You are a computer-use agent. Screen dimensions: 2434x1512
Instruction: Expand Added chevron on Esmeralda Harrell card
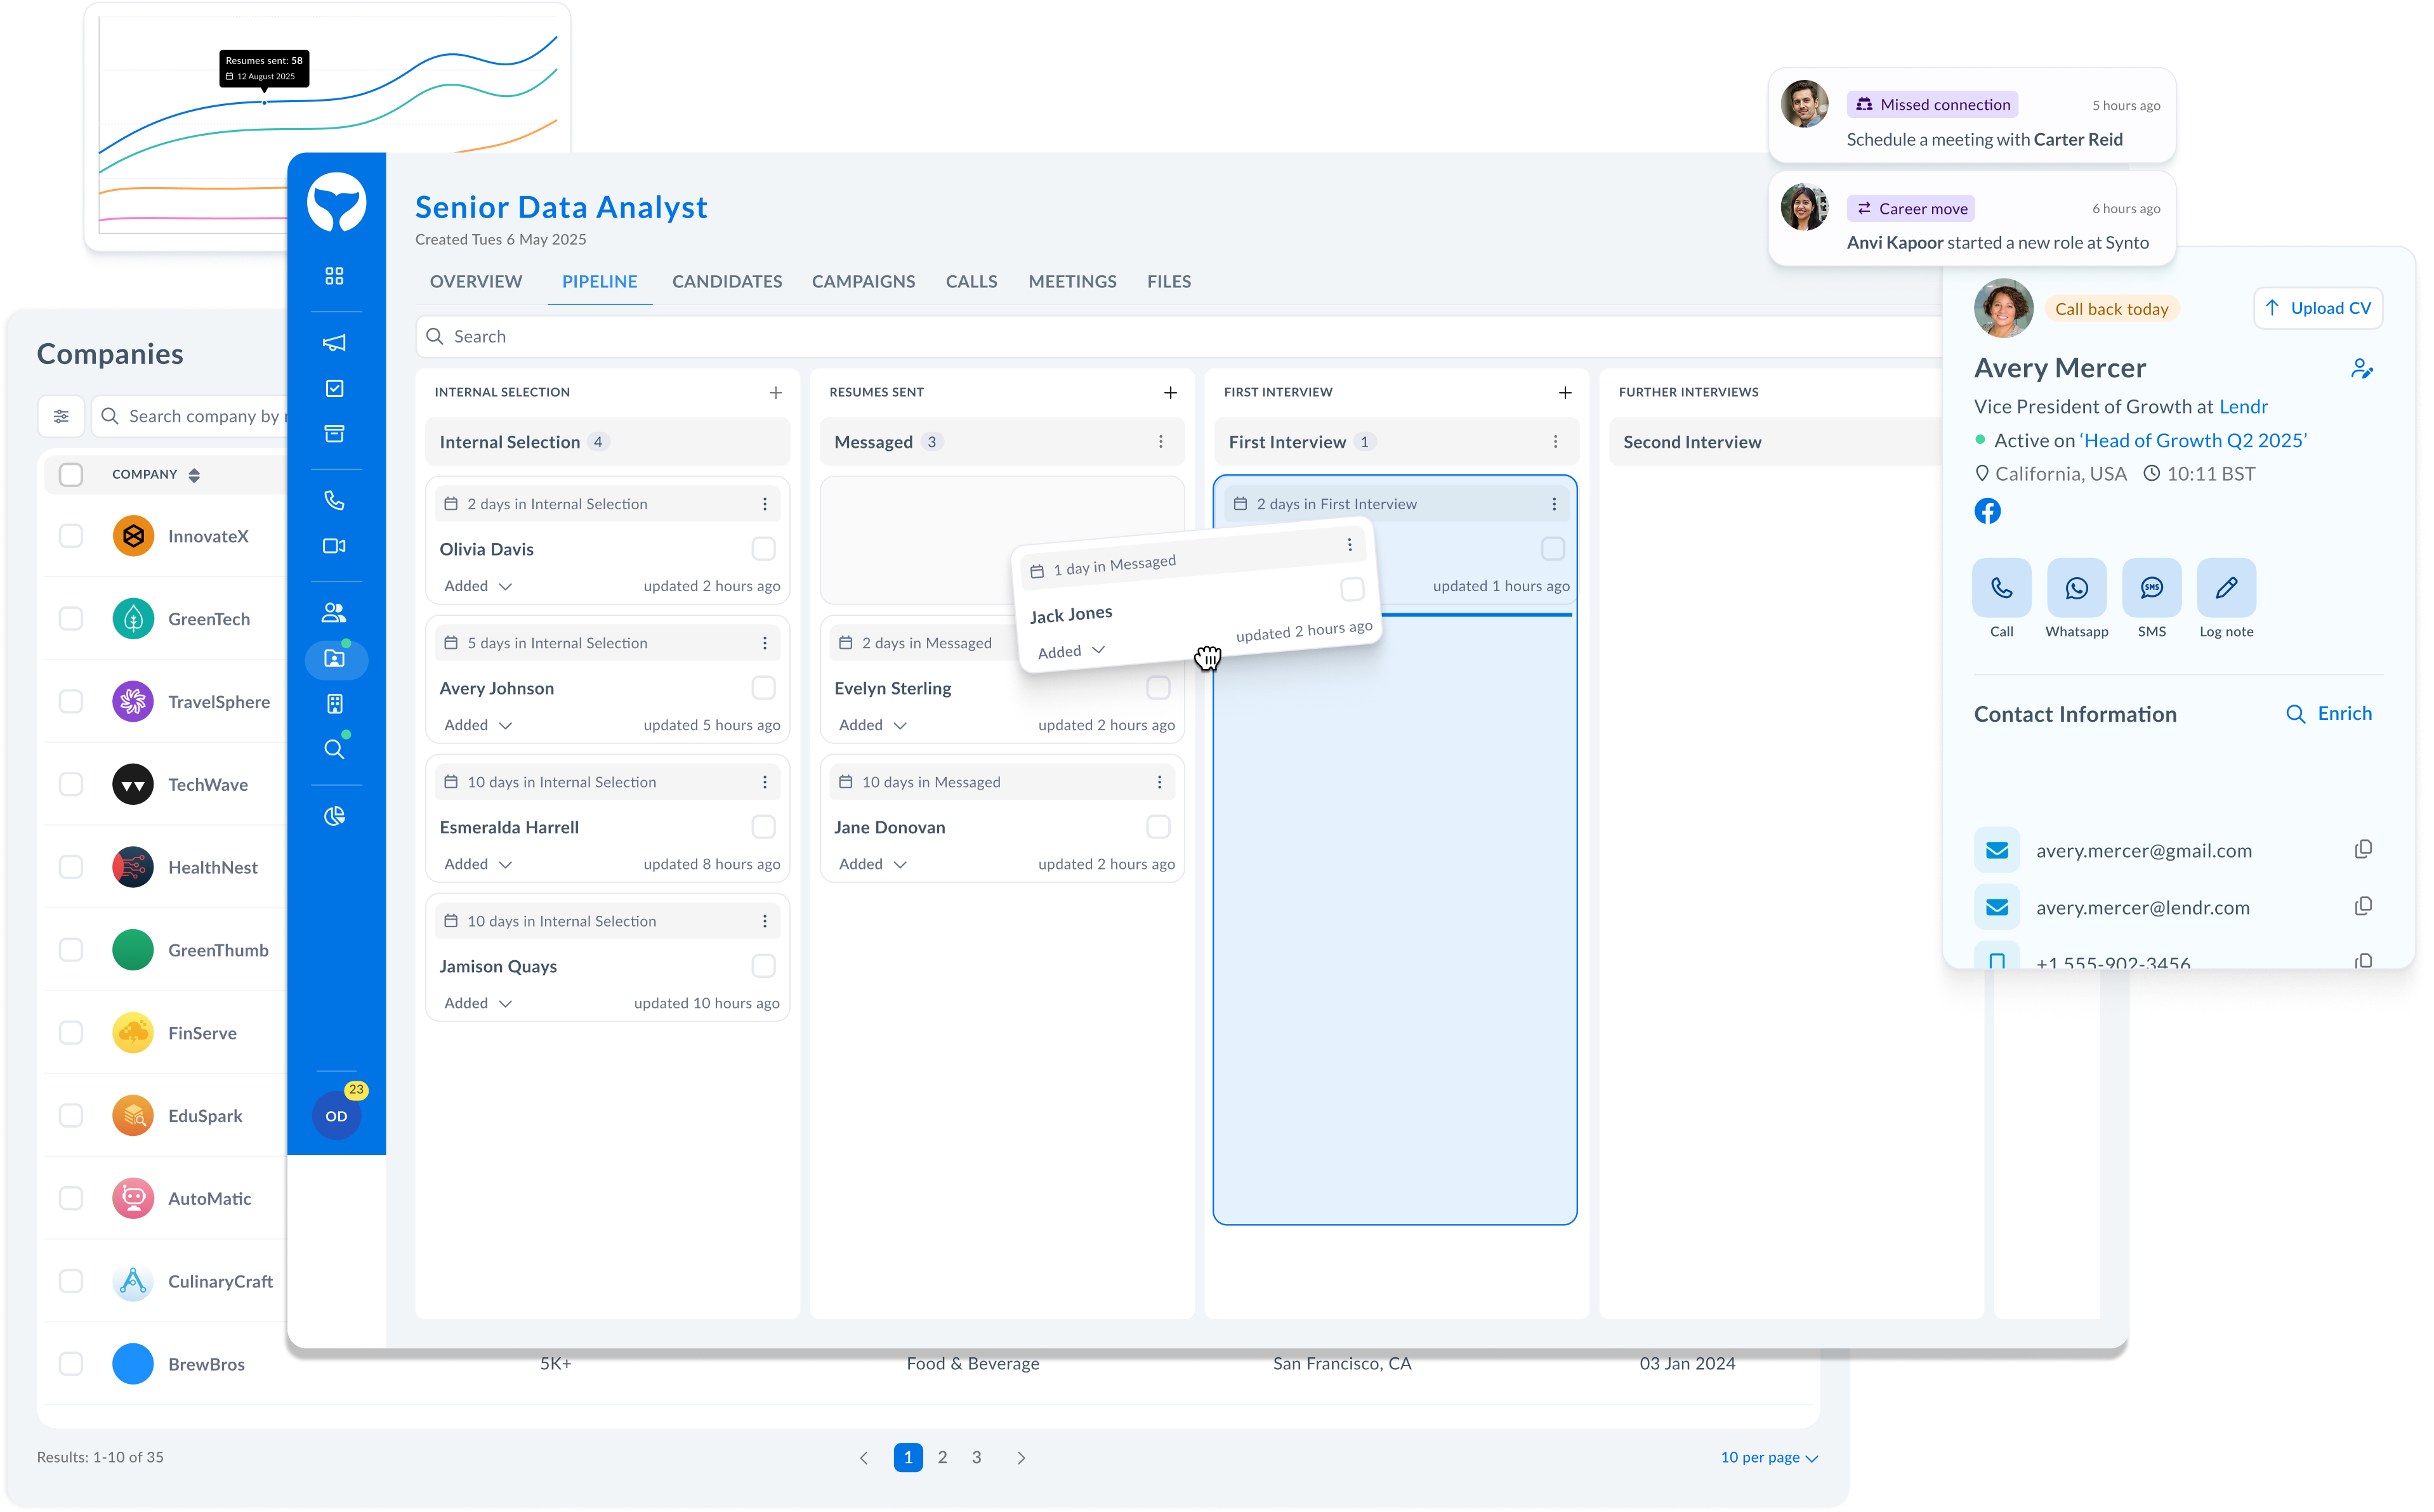click(505, 864)
